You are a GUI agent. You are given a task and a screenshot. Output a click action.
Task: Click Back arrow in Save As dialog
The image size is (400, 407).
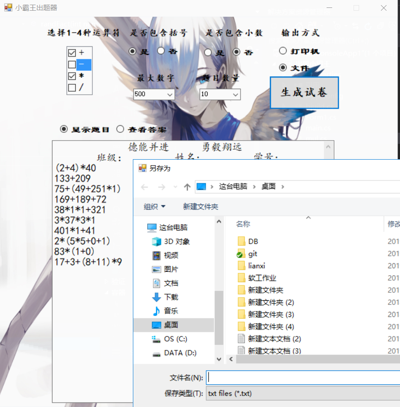click(144, 187)
